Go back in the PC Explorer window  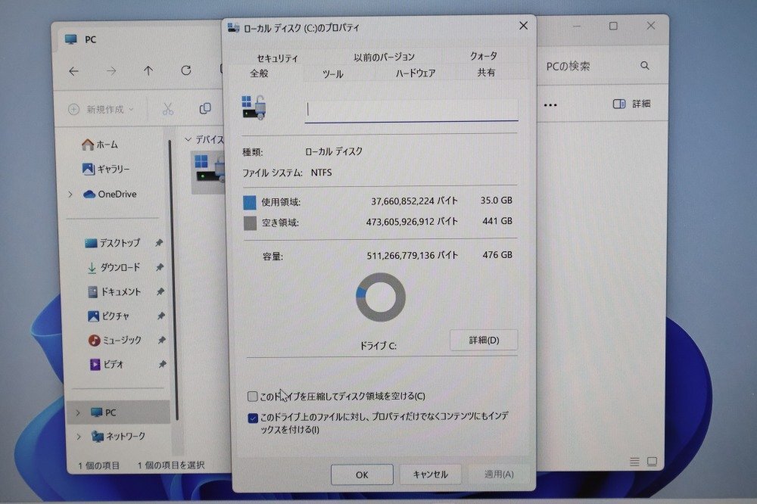coord(74,71)
